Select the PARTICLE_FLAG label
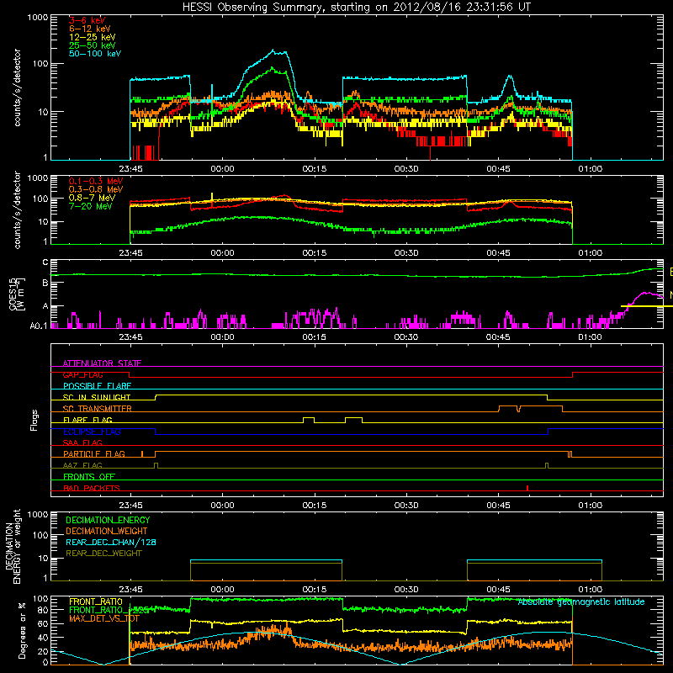Viewport: 673px width, 673px height. (93, 453)
